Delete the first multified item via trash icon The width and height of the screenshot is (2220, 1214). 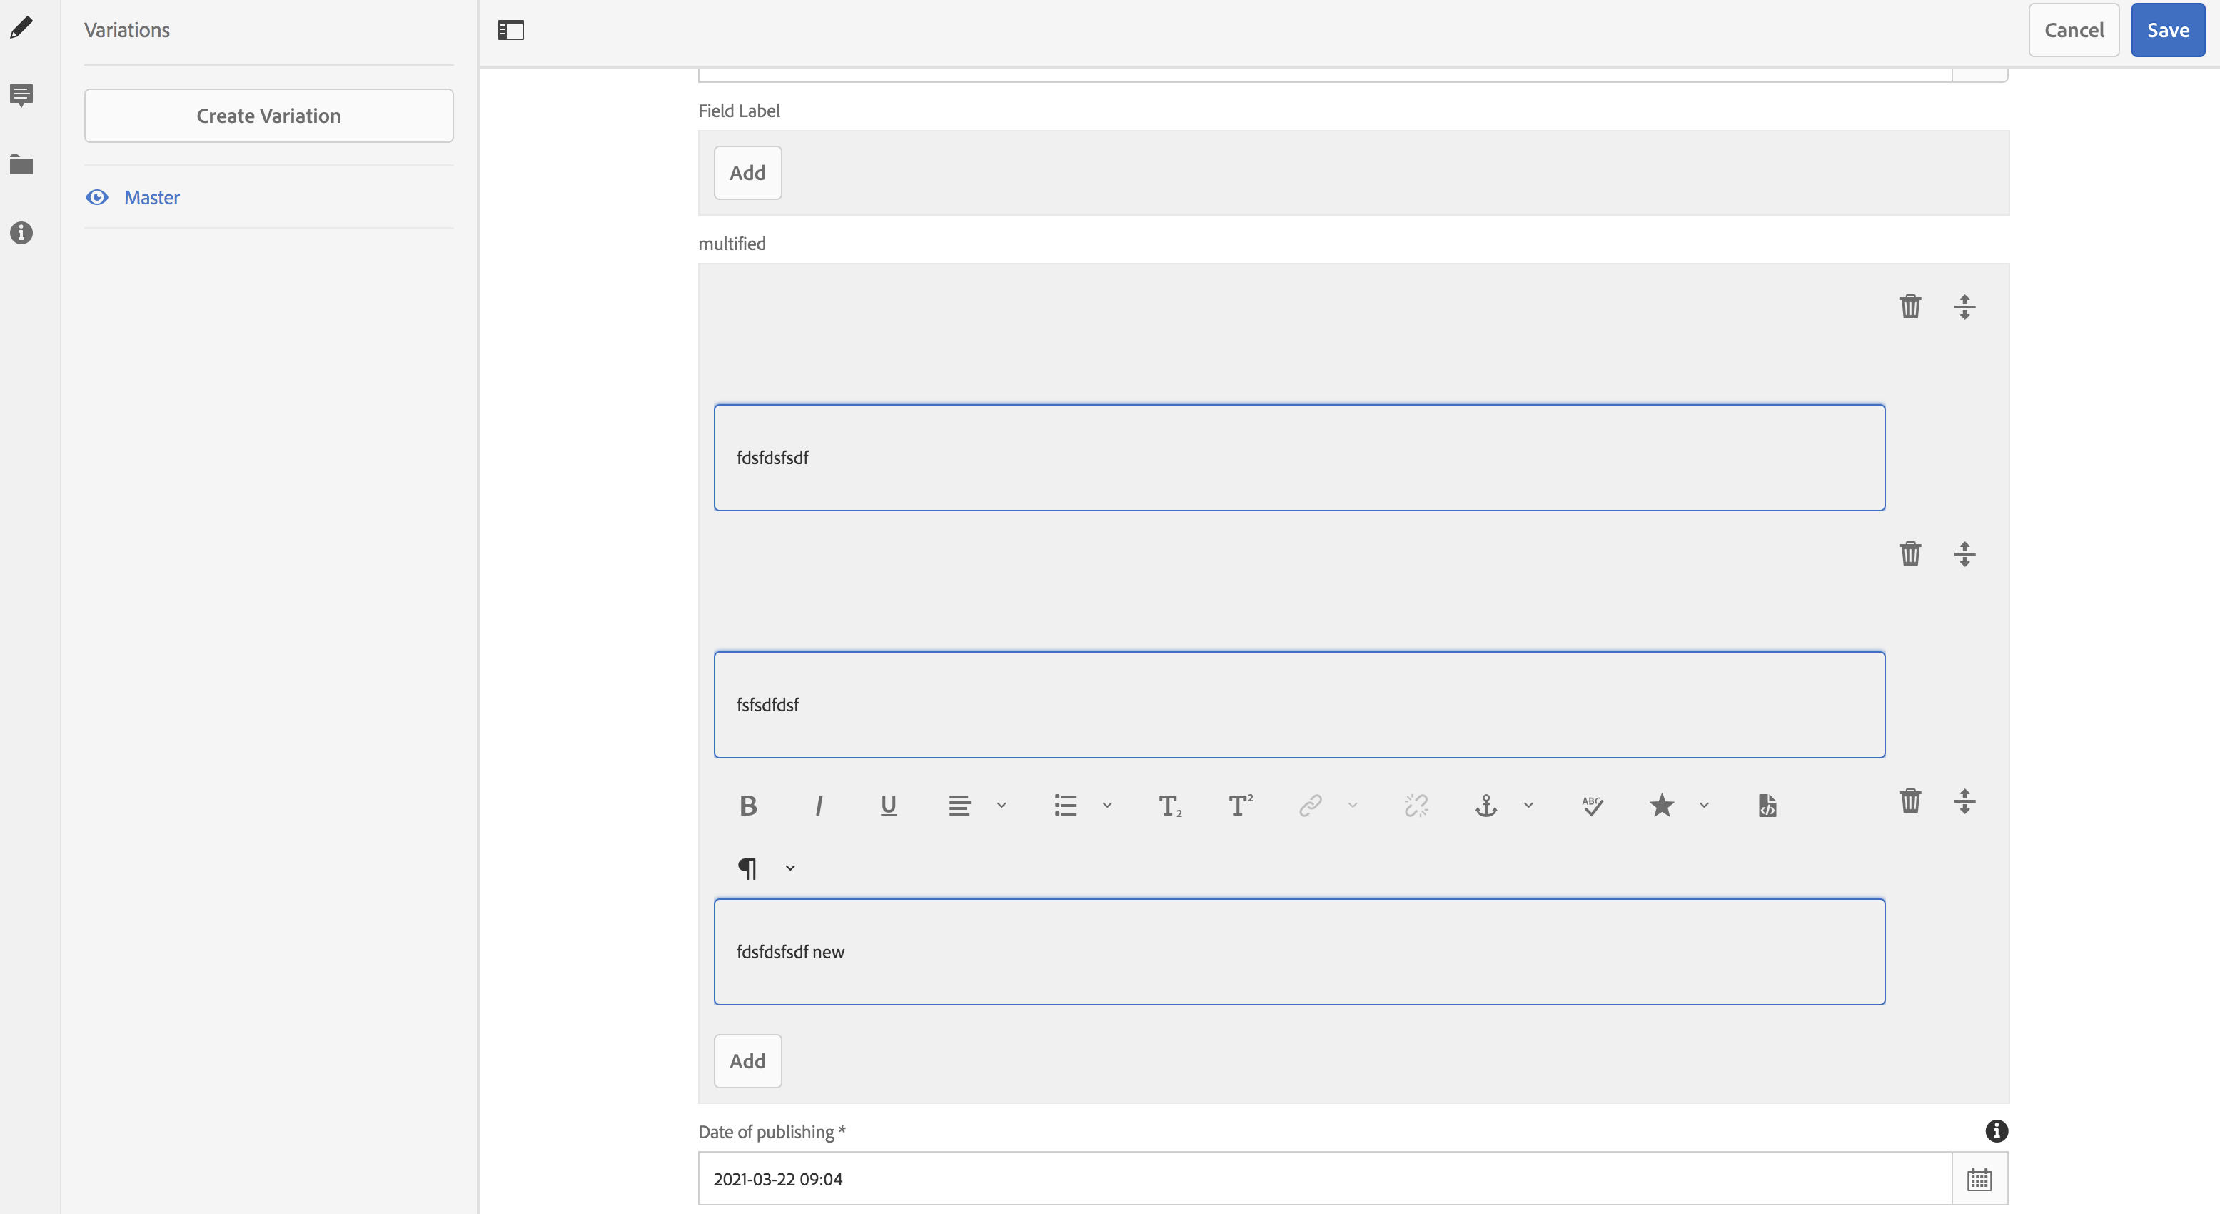1912,306
